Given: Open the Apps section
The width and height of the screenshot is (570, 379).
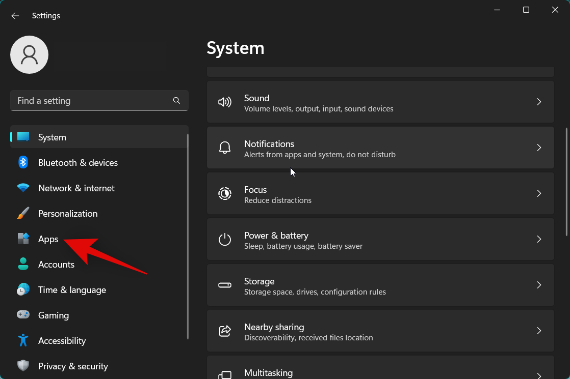Looking at the screenshot, I should (48, 239).
